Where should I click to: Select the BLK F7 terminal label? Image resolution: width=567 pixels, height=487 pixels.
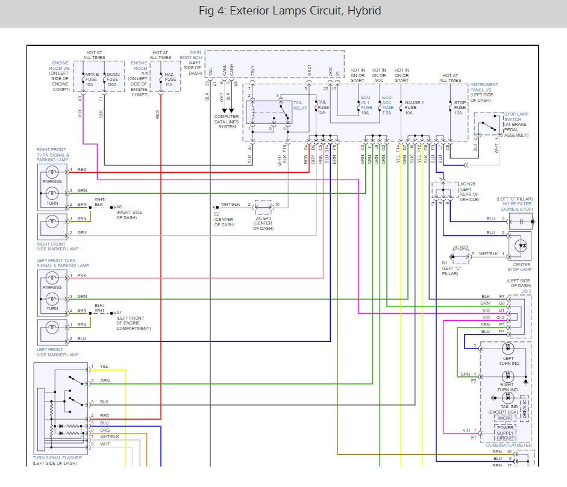493,296
